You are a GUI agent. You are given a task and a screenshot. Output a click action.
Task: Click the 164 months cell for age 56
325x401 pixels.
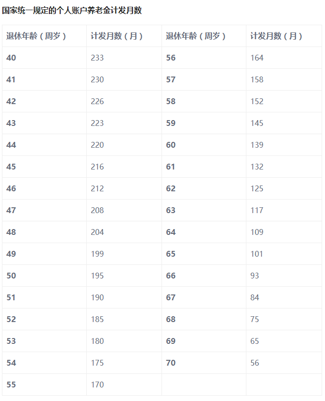[x=257, y=58]
